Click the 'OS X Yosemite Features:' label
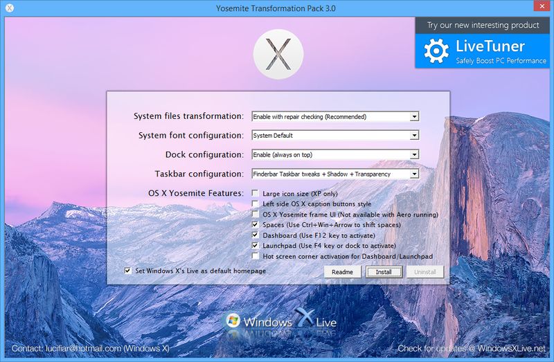The image size is (554, 362). point(196,193)
